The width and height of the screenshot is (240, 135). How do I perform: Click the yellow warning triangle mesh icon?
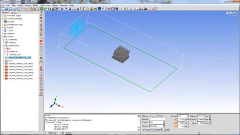point(91,9)
